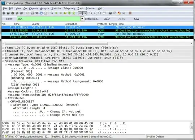Jump to the first packet icon

tap(69, 13)
